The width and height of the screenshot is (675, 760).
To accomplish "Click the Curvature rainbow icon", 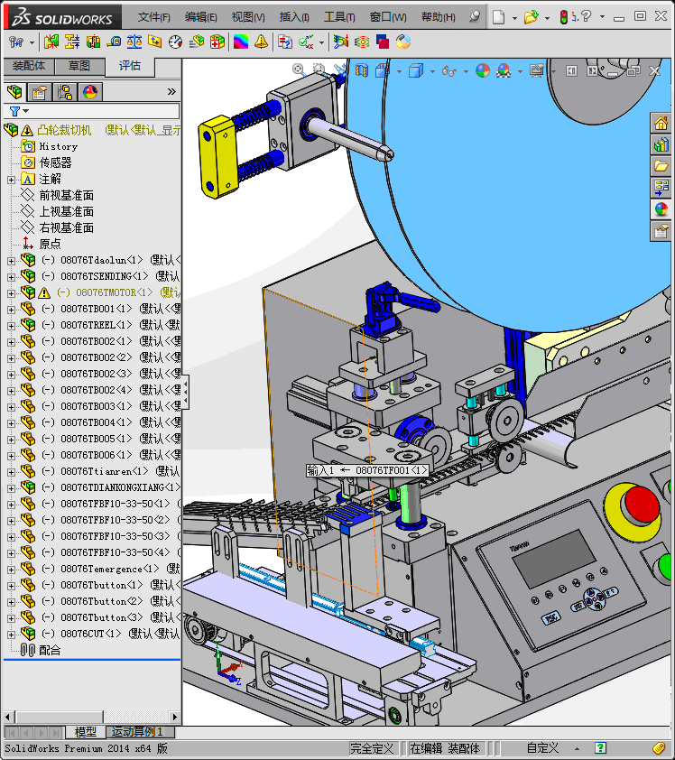I will [241, 42].
